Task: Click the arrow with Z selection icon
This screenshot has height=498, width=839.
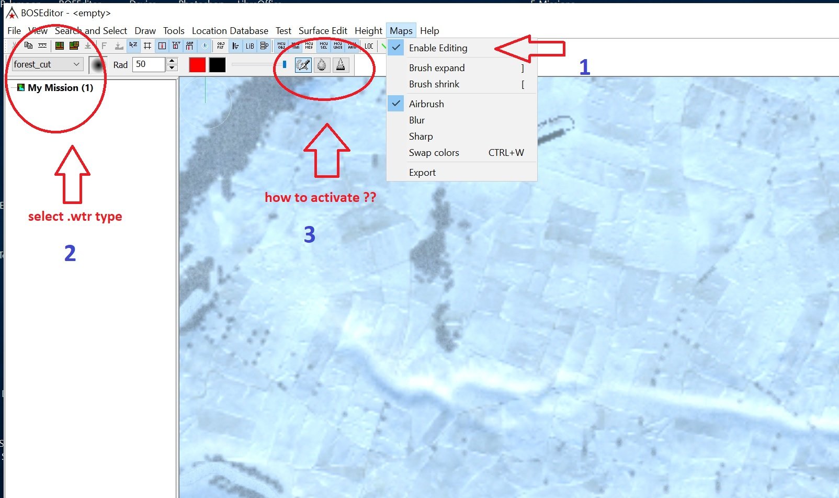Action: pyautogui.click(x=133, y=46)
